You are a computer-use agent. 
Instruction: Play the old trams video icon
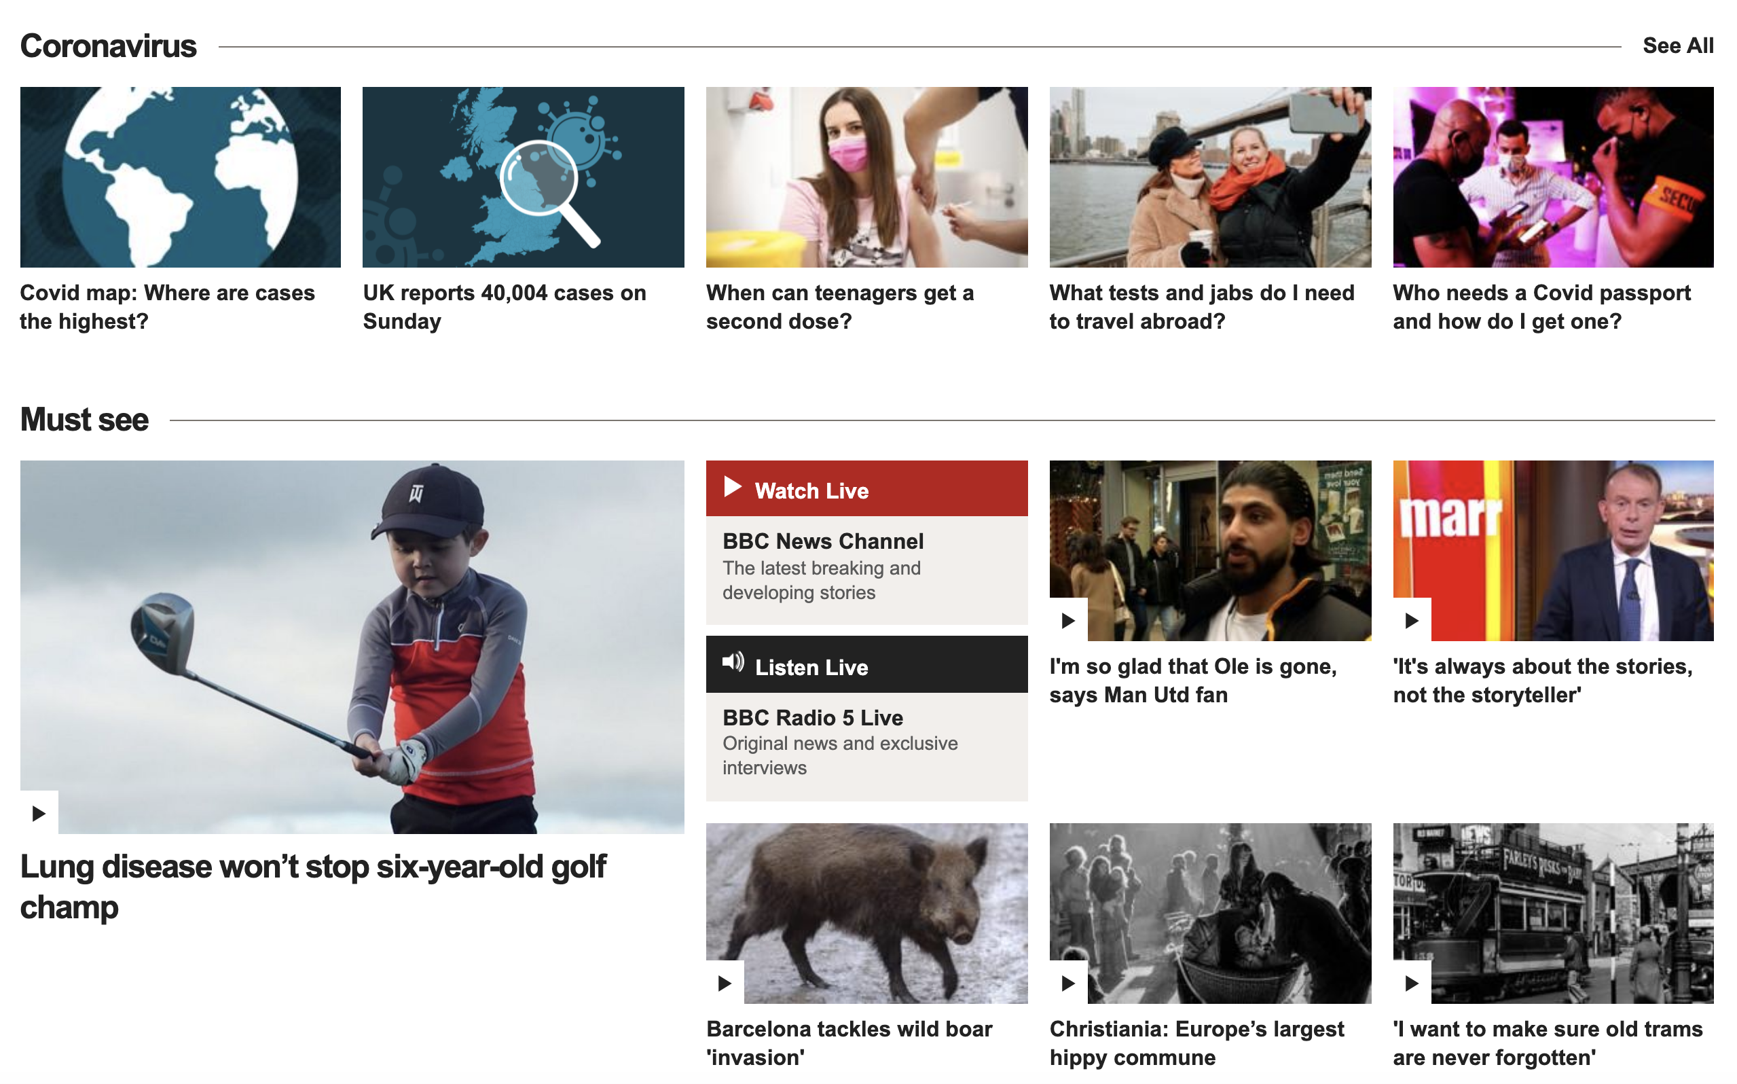pos(1411,983)
